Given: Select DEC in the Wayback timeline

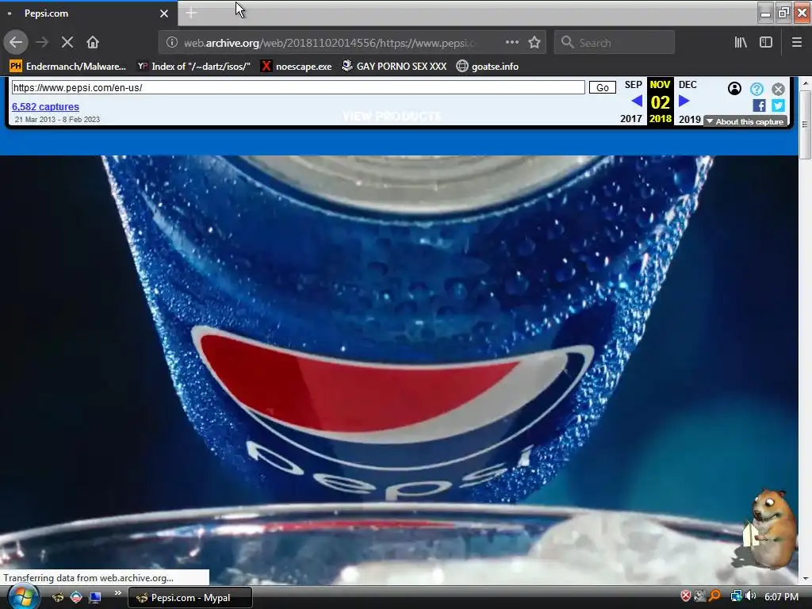Looking at the screenshot, I should pos(688,84).
